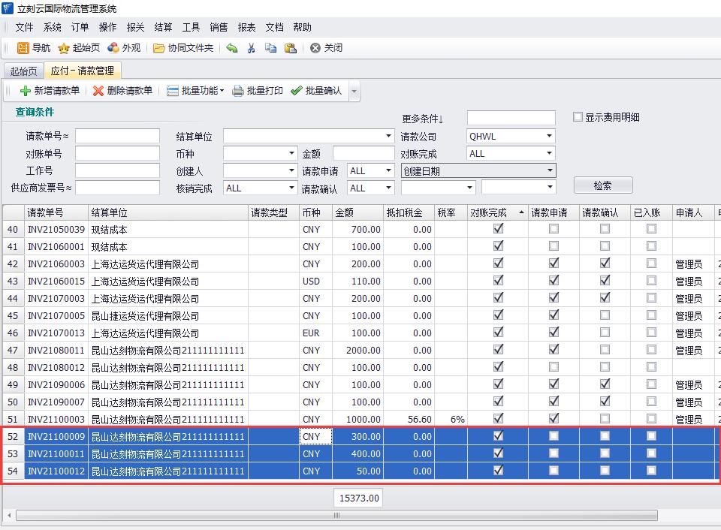The height and width of the screenshot is (530, 721).
Task: Open the 报关 menu
Action: point(135,27)
